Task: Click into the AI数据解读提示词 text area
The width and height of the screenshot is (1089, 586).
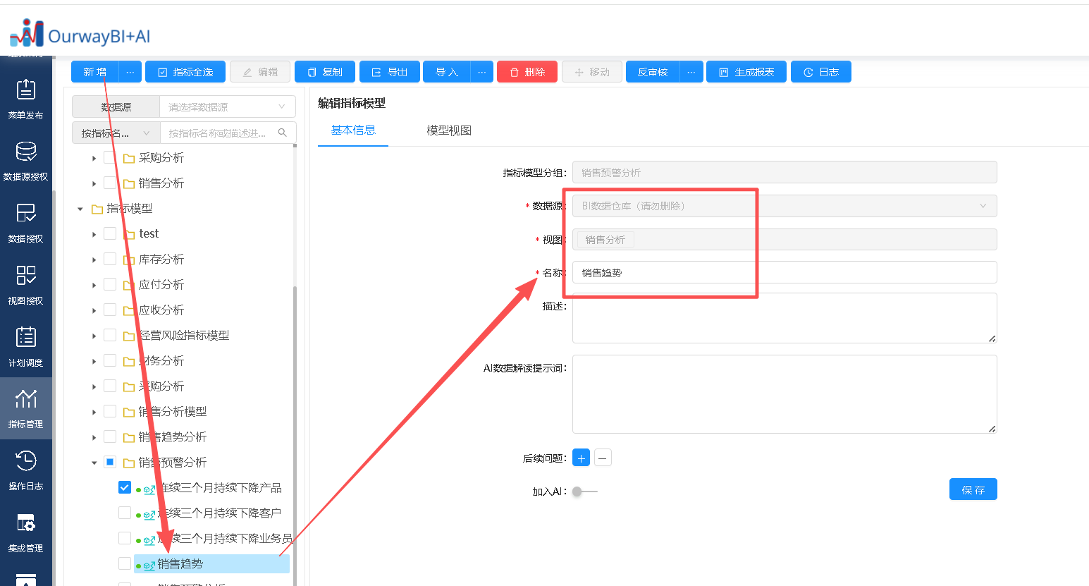Action: click(x=785, y=394)
